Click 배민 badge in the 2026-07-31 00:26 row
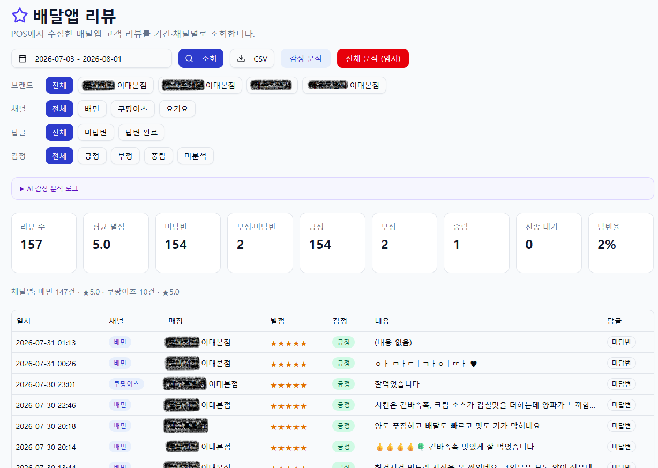 coord(120,363)
